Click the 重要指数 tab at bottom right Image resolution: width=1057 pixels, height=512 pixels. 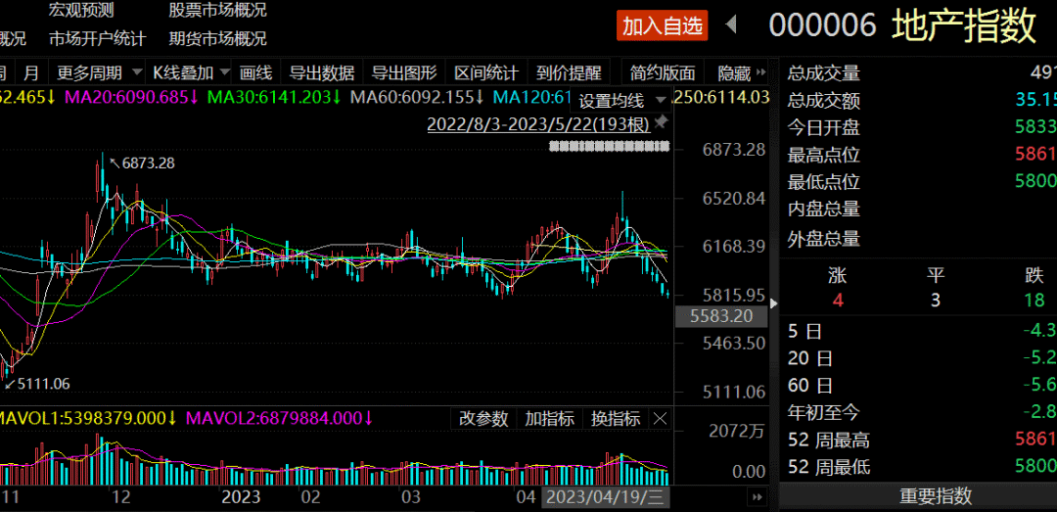pyautogui.click(x=922, y=496)
